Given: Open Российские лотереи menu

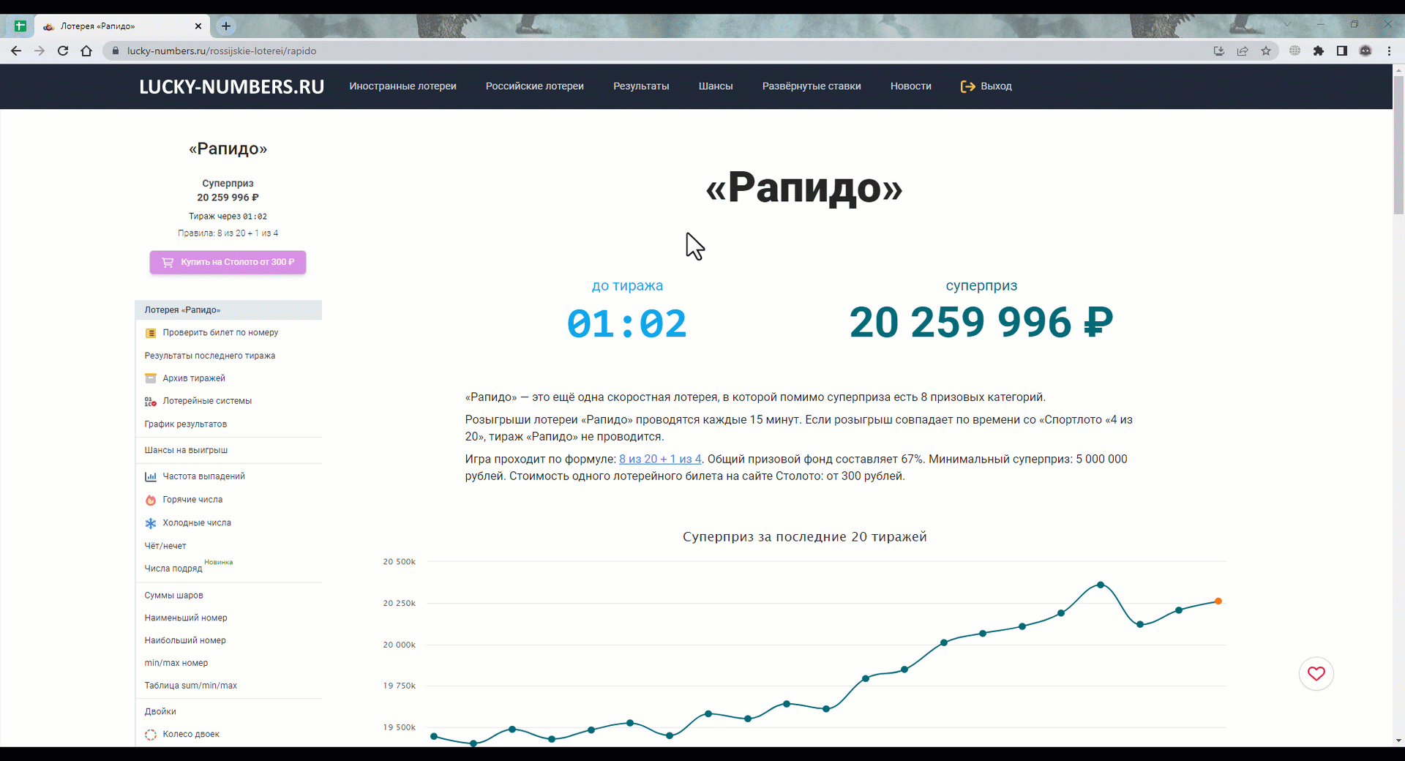Looking at the screenshot, I should [534, 86].
